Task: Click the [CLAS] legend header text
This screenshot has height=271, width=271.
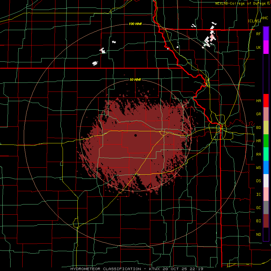Action: (x=254, y=21)
